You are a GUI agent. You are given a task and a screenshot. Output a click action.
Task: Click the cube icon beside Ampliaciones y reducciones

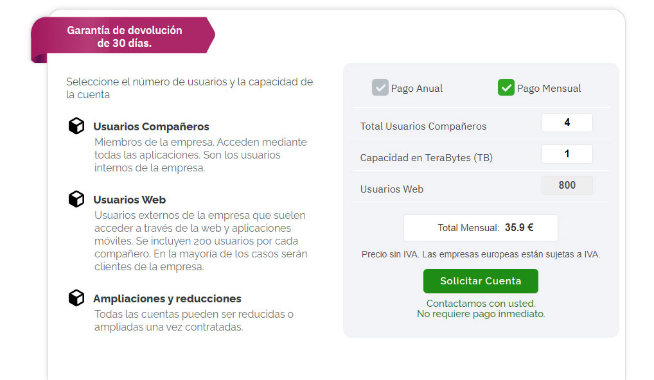76,298
